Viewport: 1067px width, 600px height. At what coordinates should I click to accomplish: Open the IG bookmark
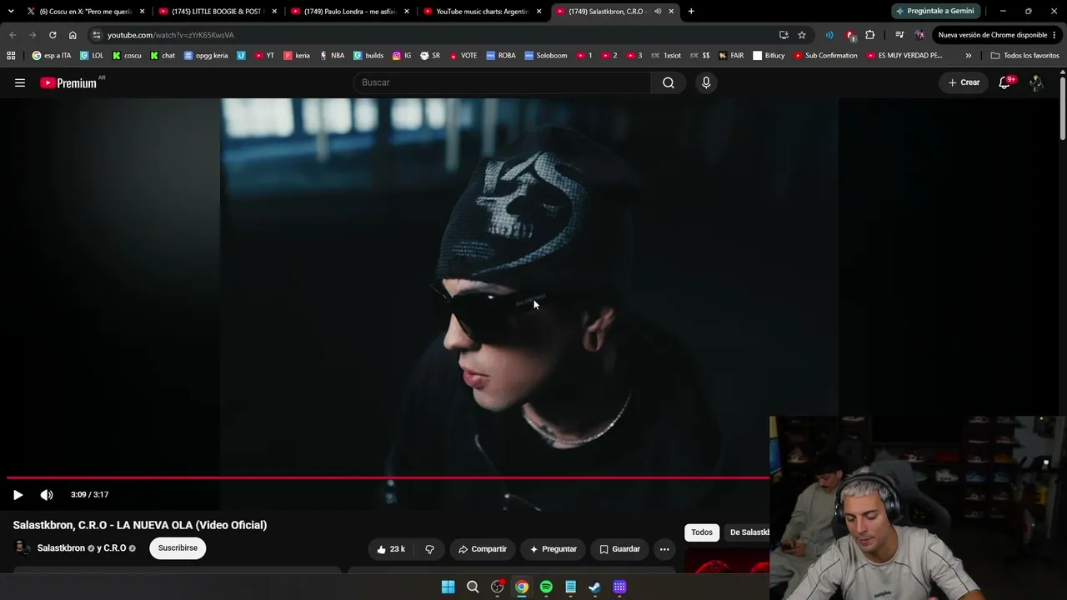pos(402,56)
